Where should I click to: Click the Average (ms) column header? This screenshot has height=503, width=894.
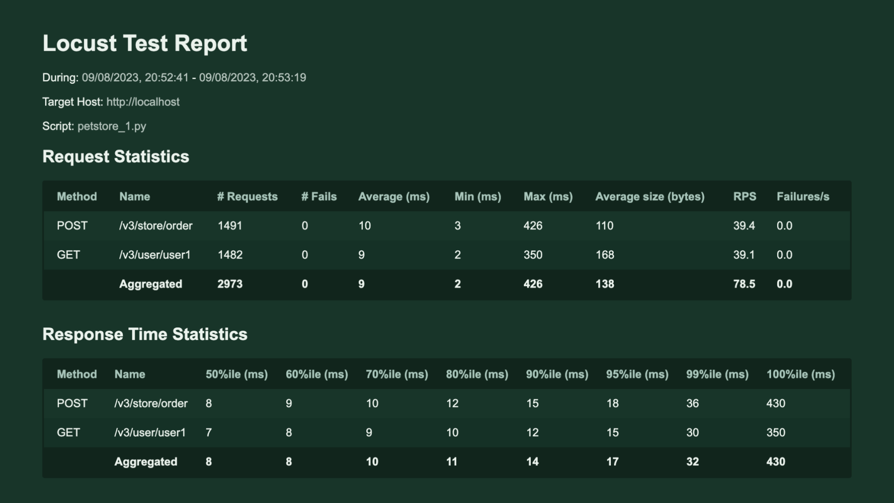pyautogui.click(x=393, y=197)
